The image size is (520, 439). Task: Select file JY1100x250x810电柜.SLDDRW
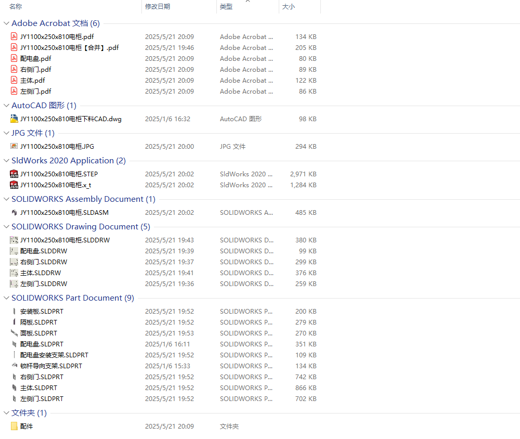click(x=65, y=240)
